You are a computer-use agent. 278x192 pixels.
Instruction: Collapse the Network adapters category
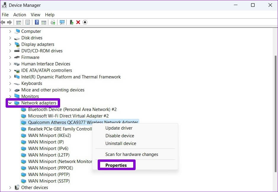(x=10, y=103)
